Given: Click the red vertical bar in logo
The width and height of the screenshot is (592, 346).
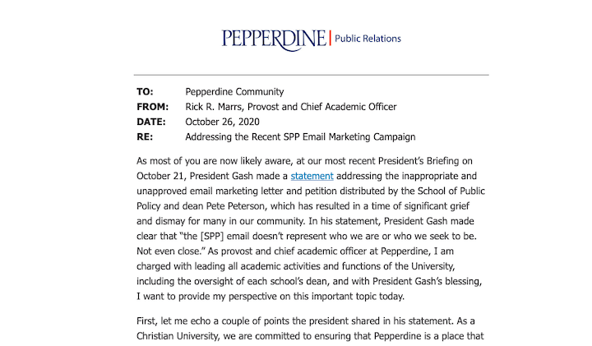Looking at the screenshot, I should pos(331,38).
